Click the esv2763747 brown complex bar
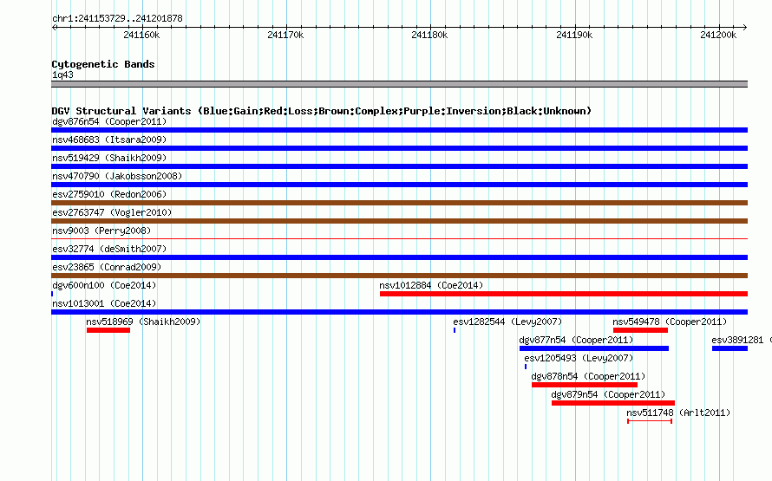This screenshot has height=481, width=772. click(399, 221)
